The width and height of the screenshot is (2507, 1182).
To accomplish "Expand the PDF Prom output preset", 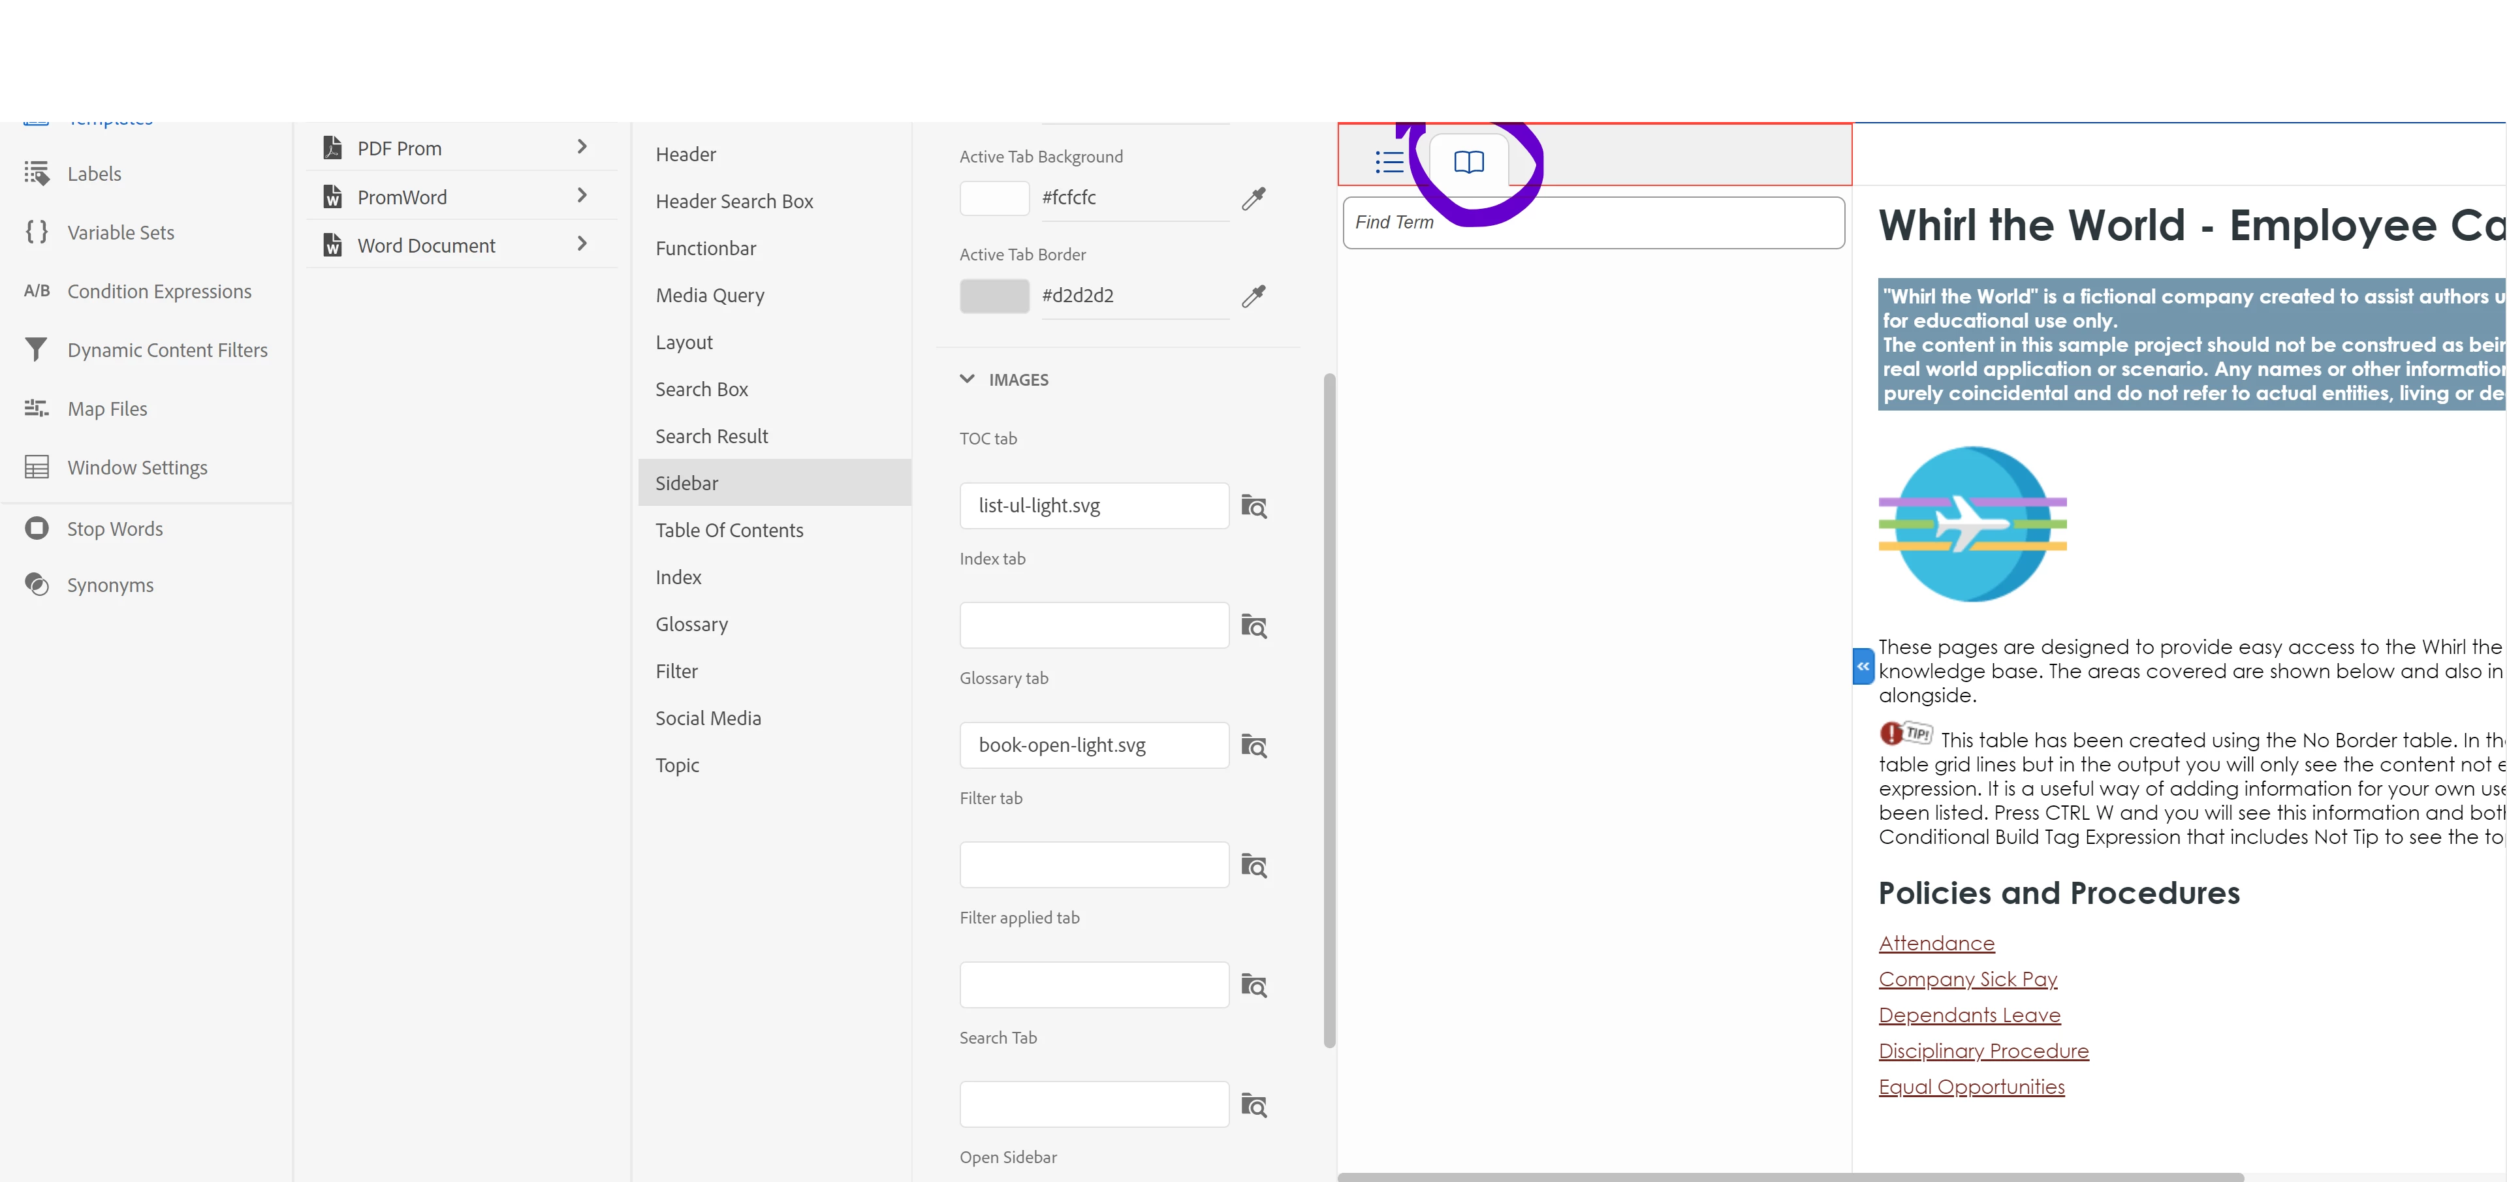I will point(582,147).
